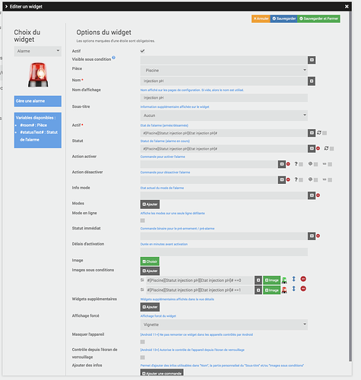Uncheck the Actif checkbox at the top
The width and height of the screenshot is (361, 380).
(143, 51)
